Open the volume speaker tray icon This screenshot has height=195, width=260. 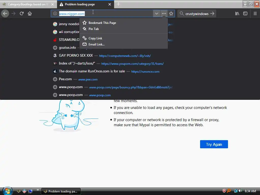click(x=240, y=191)
